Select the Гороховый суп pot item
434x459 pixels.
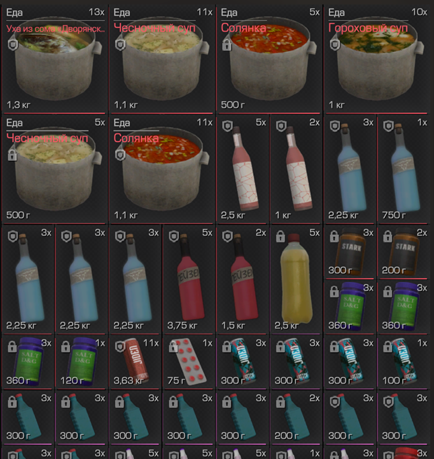coord(377,59)
